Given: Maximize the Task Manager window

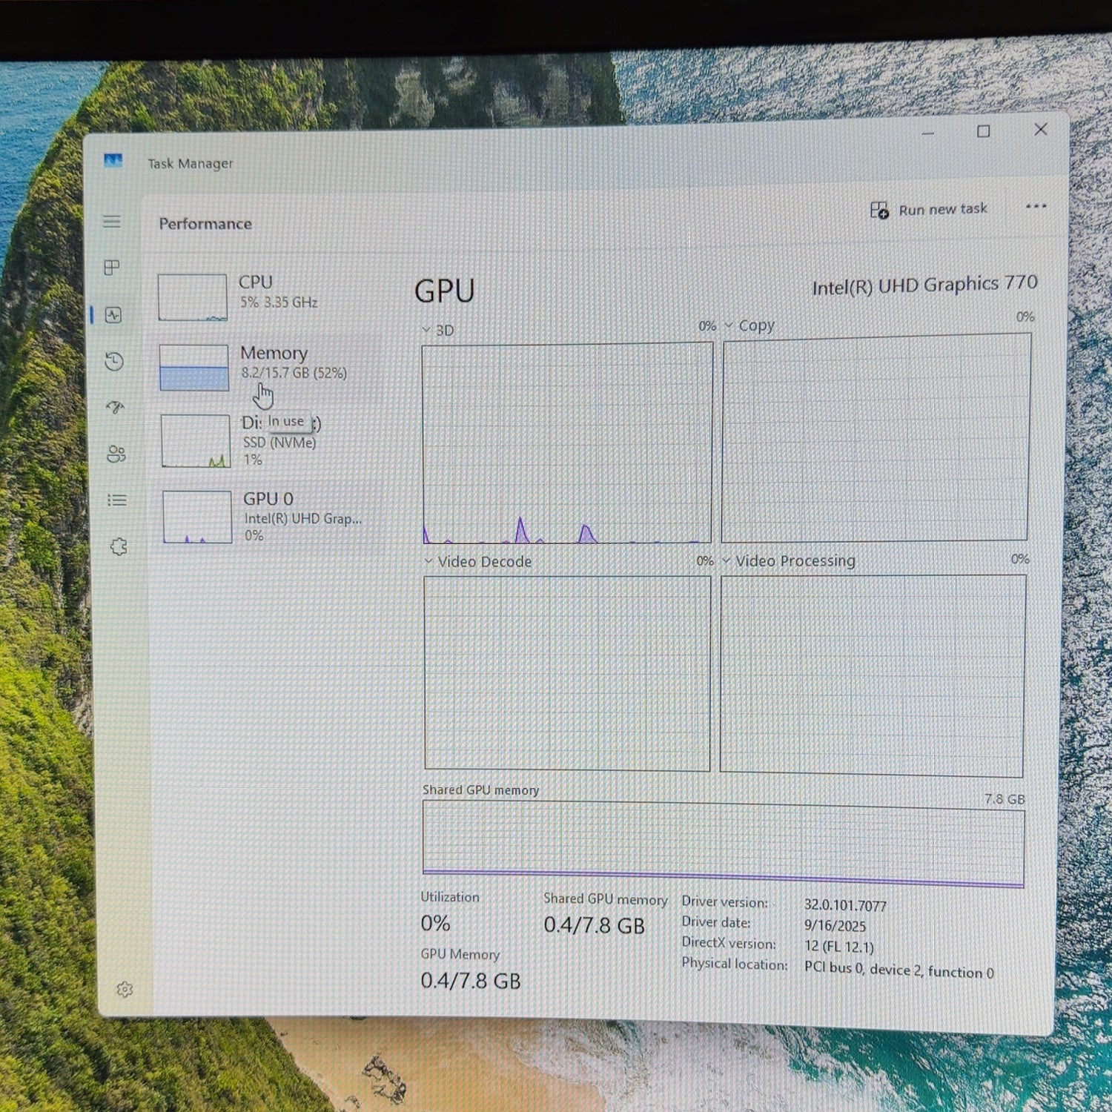Looking at the screenshot, I should tap(984, 131).
